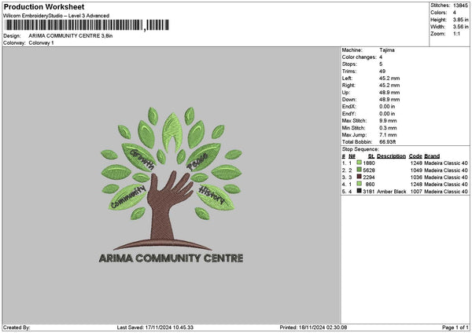Click the Width value 3.56 in

[x=460, y=27]
